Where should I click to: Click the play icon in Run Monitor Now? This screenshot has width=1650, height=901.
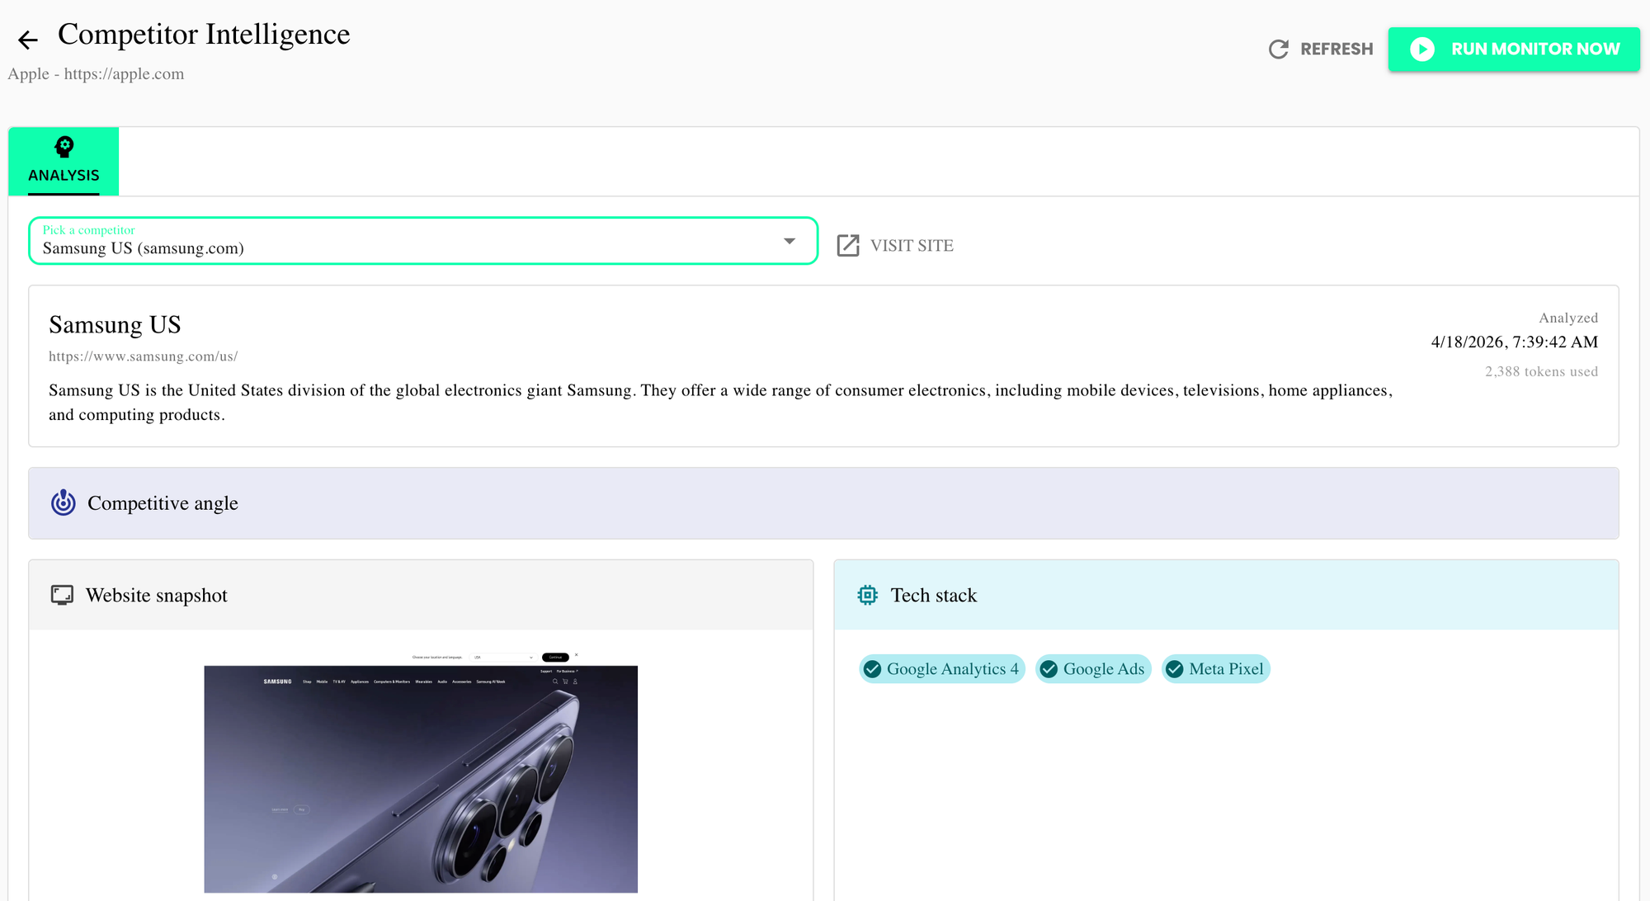(x=1421, y=50)
